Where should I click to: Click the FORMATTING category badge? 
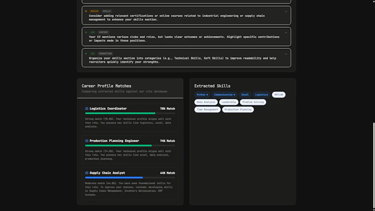[105, 53]
